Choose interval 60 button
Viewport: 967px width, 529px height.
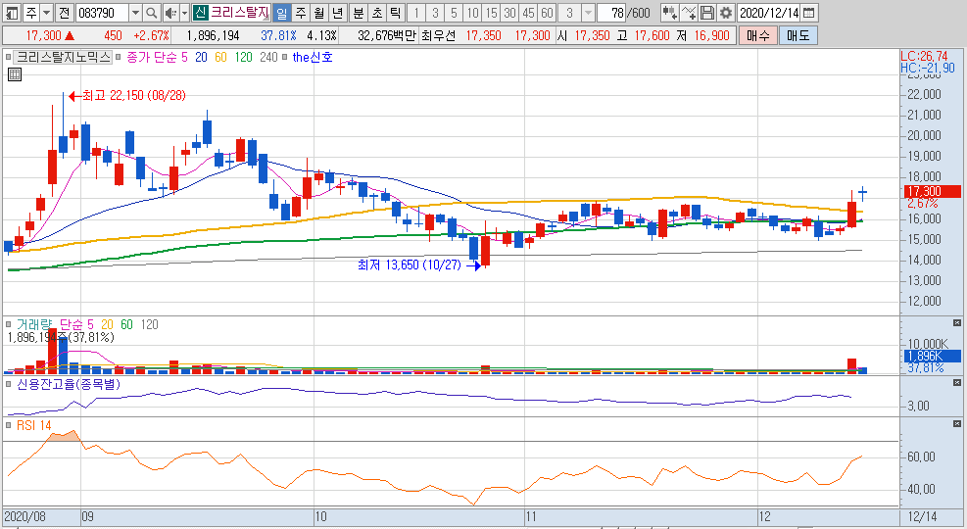click(547, 13)
